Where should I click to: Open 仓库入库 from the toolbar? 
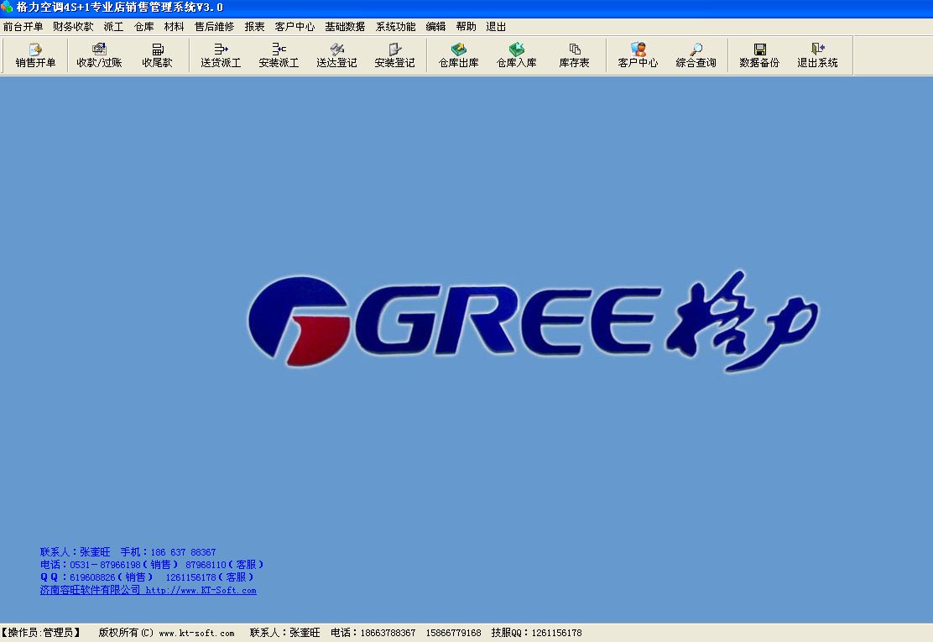tap(517, 56)
